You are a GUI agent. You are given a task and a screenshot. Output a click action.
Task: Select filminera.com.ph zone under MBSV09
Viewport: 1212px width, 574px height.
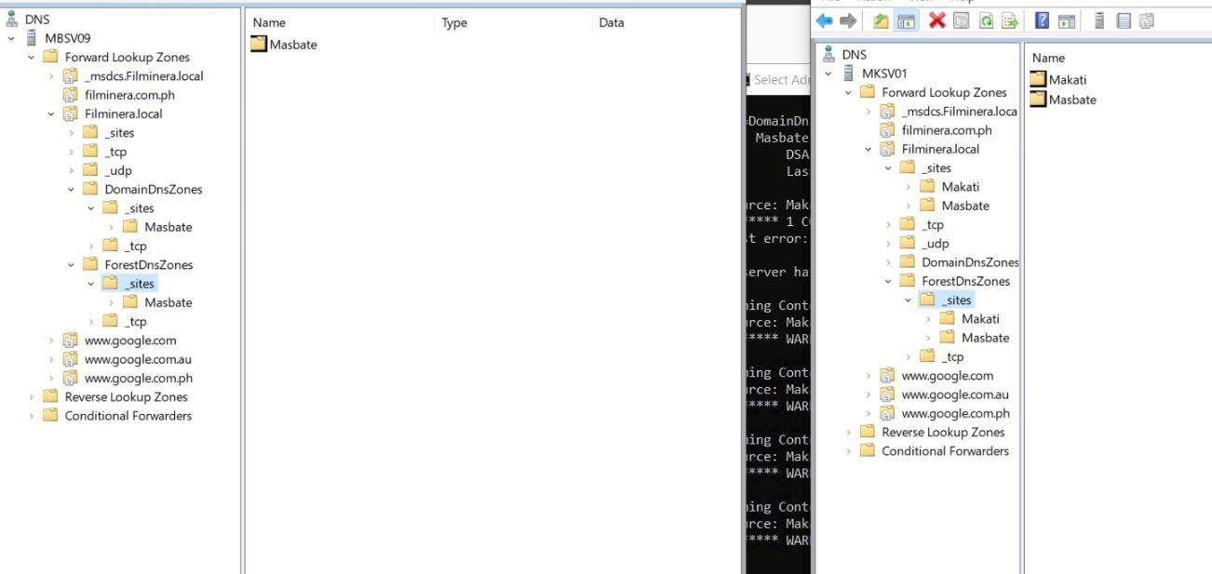129,95
